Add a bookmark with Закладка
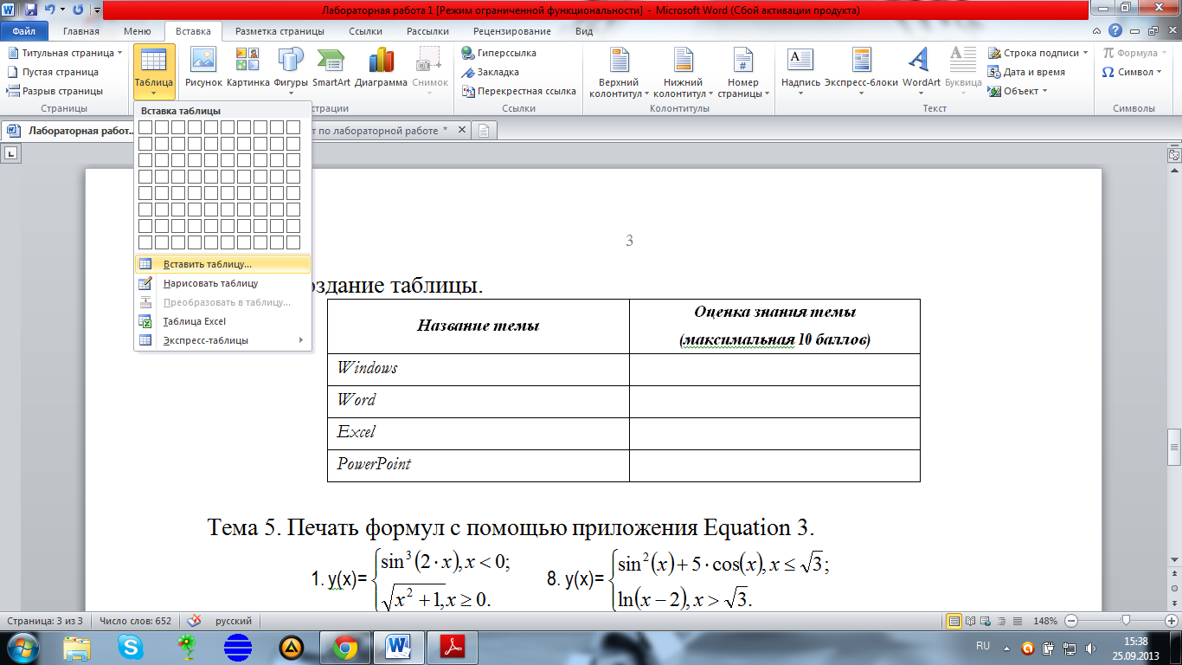Image resolution: width=1182 pixels, height=665 pixels. [491, 72]
